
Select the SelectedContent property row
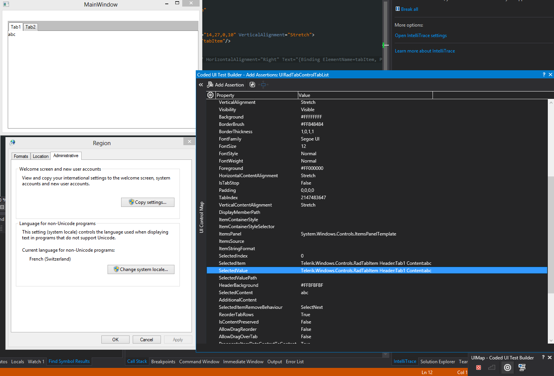coord(377,293)
